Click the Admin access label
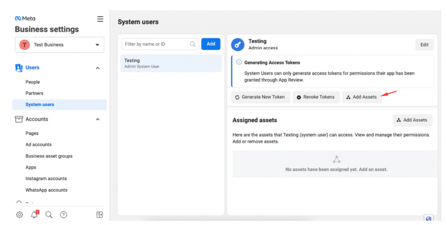 tap(263, 48)
